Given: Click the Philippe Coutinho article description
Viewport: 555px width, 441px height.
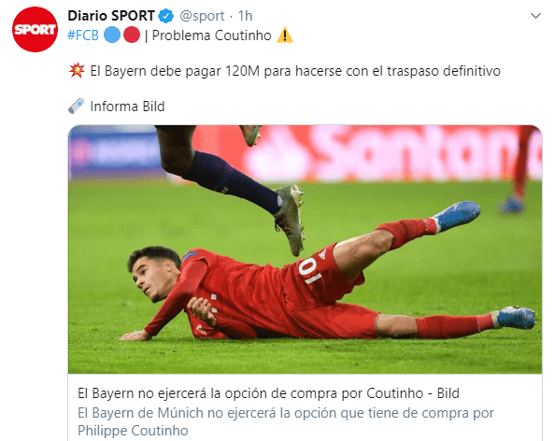Looking at the screenshot, I should (x=286, y=422).
